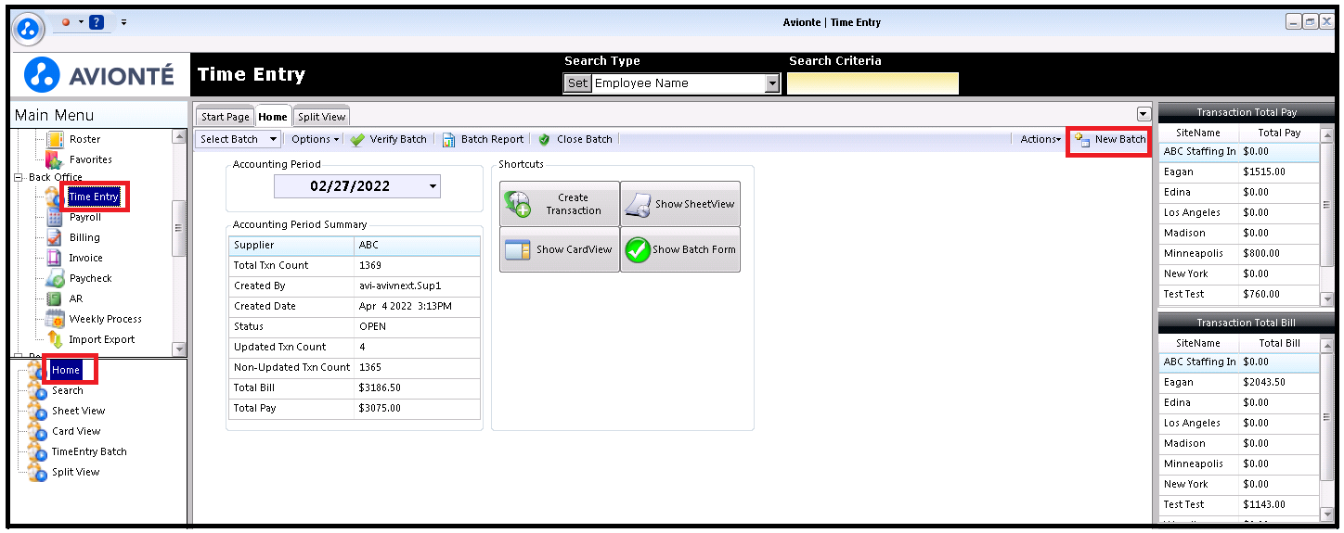The image size is (1344, 533).
Task: Click the Sheet View tree icon
Action: 37,412
